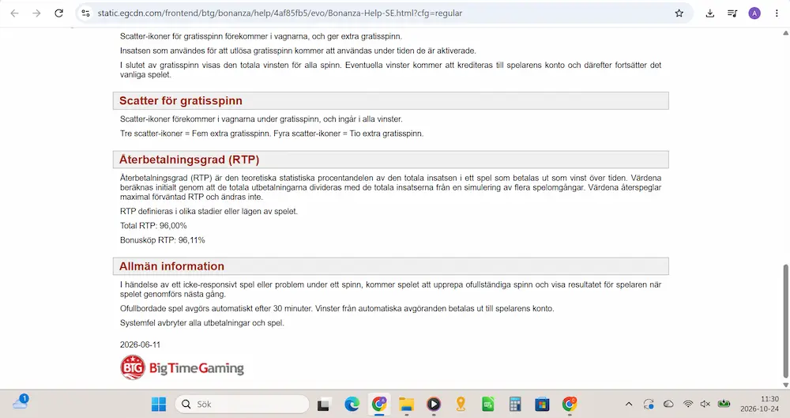Click the 'Återbetalningsgrad (RTP)' heading
The height and width of the screenshot is (418, 790).
coord(190,160)
